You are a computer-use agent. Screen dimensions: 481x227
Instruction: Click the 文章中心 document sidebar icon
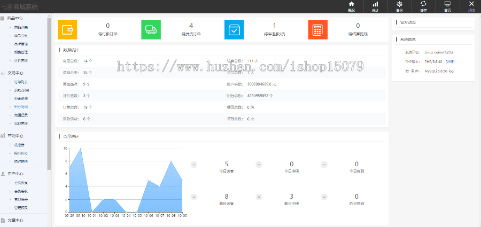3,220
